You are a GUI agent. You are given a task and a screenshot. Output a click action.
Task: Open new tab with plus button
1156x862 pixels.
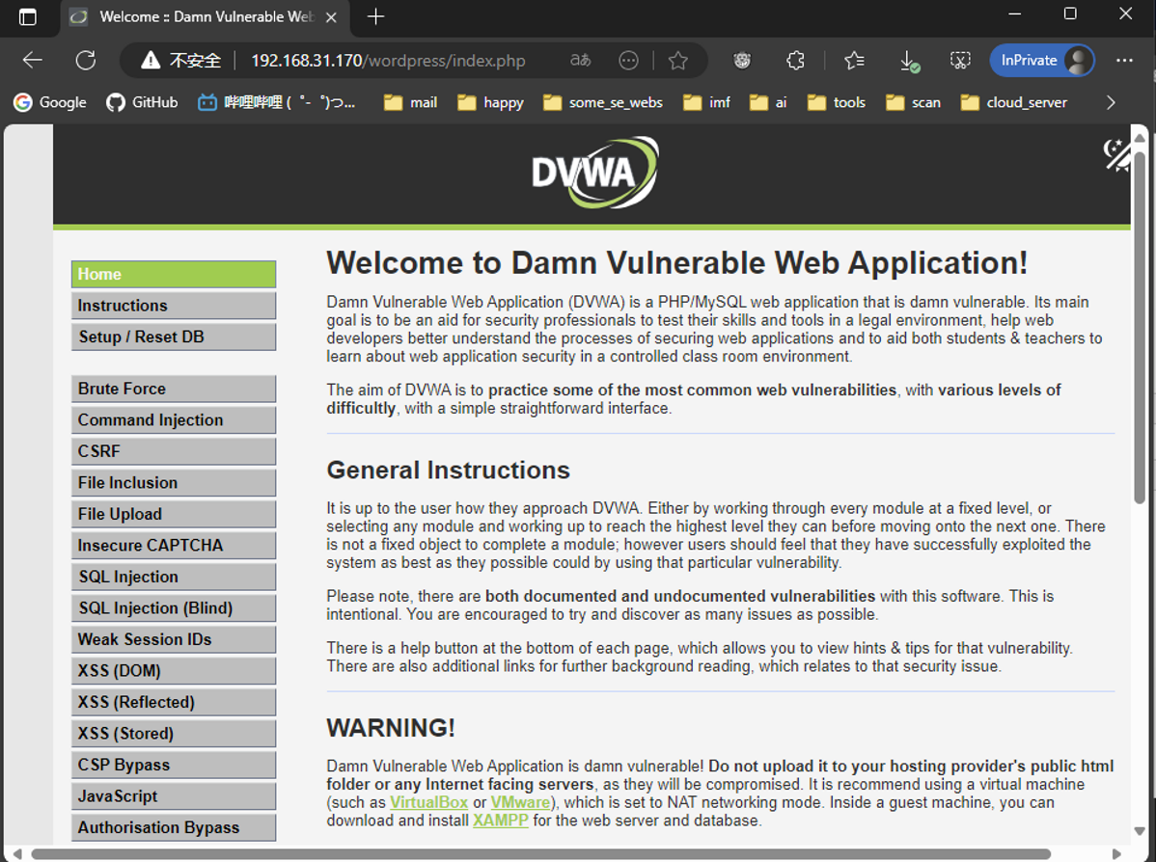tap(376, 16)
